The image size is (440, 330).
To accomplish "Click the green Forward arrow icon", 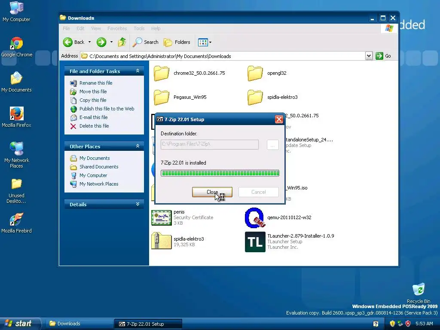I will 101,42.
